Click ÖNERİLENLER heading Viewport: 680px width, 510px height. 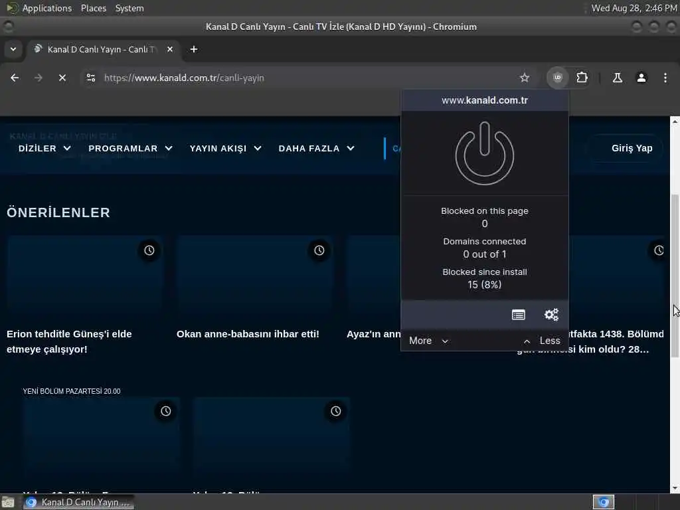point(58,212)
